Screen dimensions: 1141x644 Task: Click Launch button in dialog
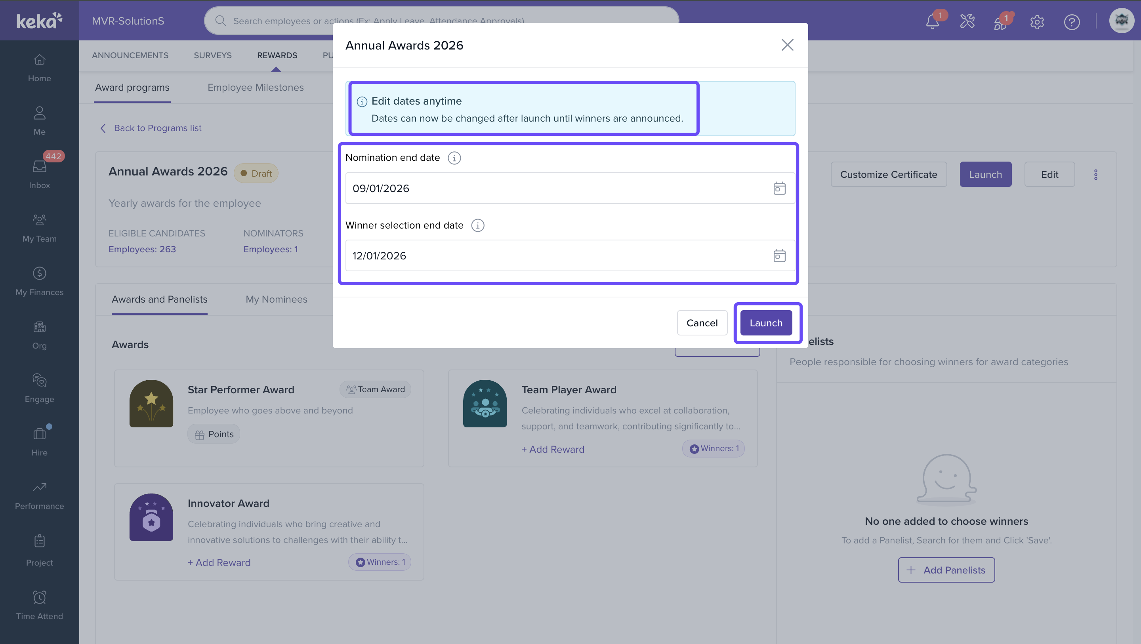pos(766,323)
